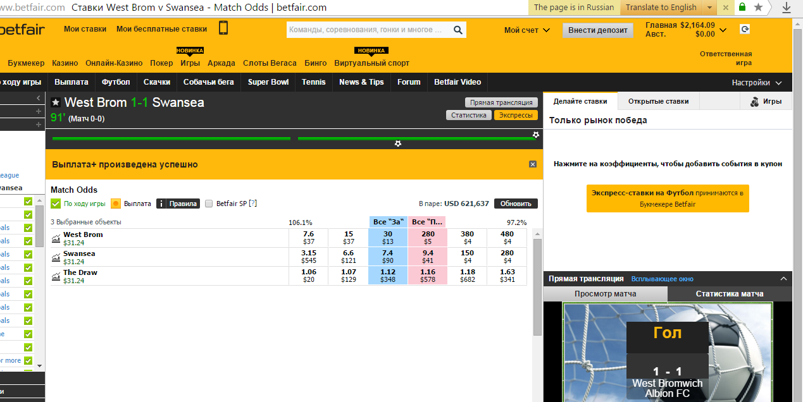This screenshot has height=402, width=803.
Task: Click the cash out Выплата orange icon
Action: 116,204
